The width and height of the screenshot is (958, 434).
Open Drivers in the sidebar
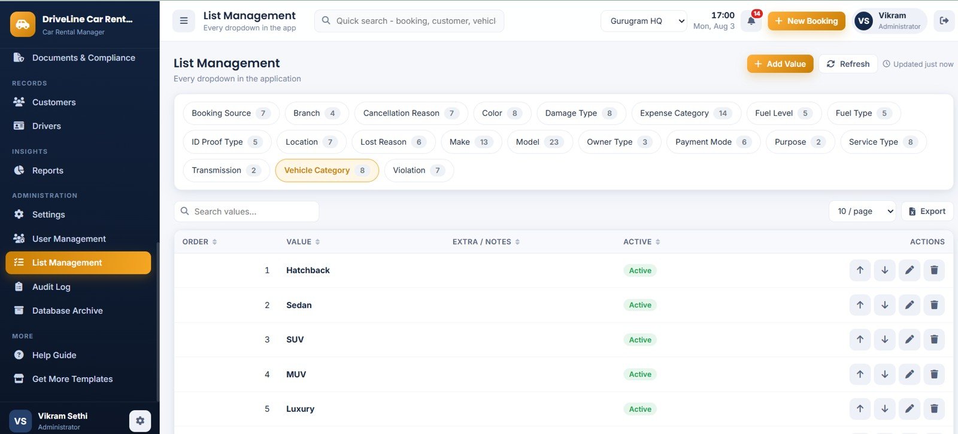(78, 126)
